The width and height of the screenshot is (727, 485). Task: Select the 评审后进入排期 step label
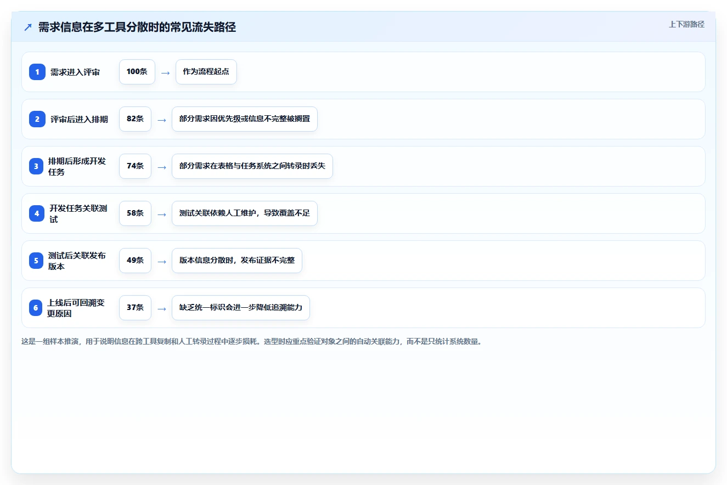[x=79, y=119]
